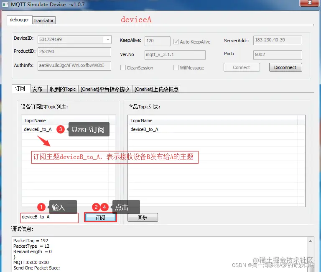This screenshot has height=272, width=321.
Task: Open the 收到的Topic tab
Action: (x=63, y=89)
